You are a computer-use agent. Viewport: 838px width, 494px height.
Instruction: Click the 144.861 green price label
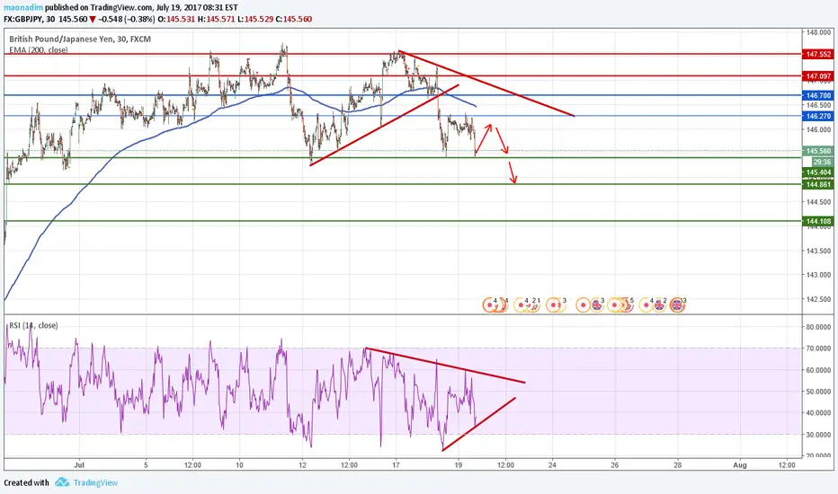click(x=817, y=184)
